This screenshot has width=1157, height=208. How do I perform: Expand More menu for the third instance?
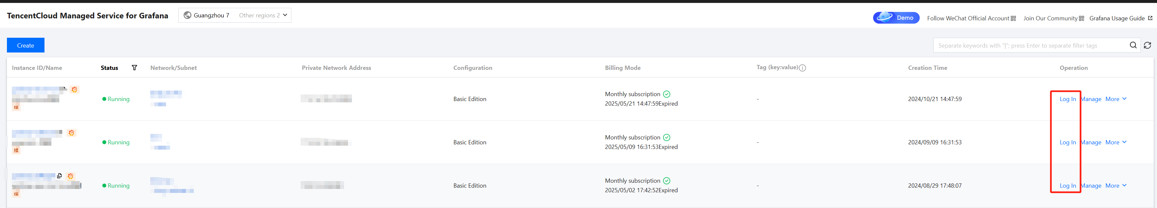tap(1116, 186)
